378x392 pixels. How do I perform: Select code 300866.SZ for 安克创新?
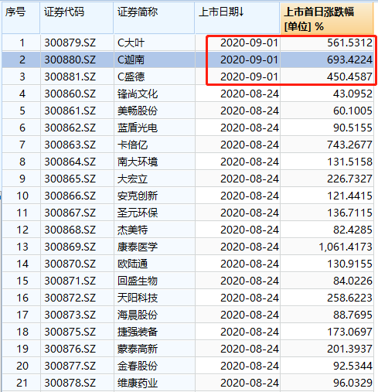click(x=70, y=196)
